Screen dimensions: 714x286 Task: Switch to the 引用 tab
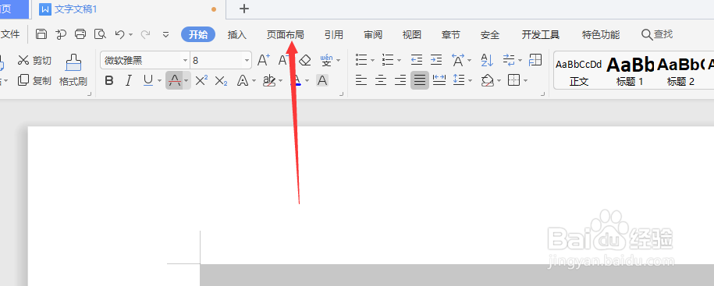(334, 34)
